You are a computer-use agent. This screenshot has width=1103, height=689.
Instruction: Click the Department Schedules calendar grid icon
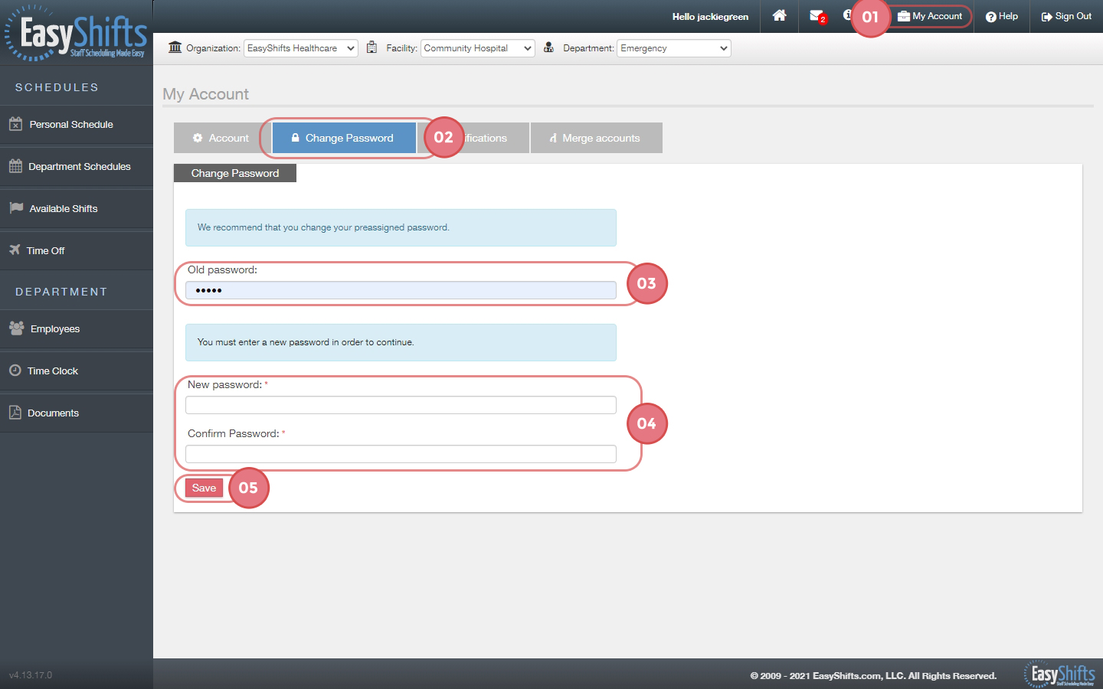pos(15,165)
